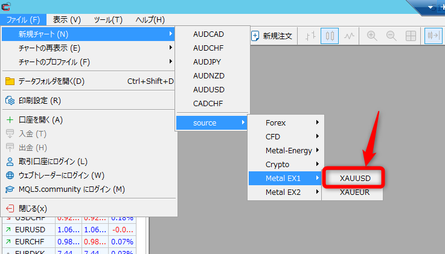Pick CADCHF from symbol submenu
This screenshot has width=445, height=254.
coord(213,104)
